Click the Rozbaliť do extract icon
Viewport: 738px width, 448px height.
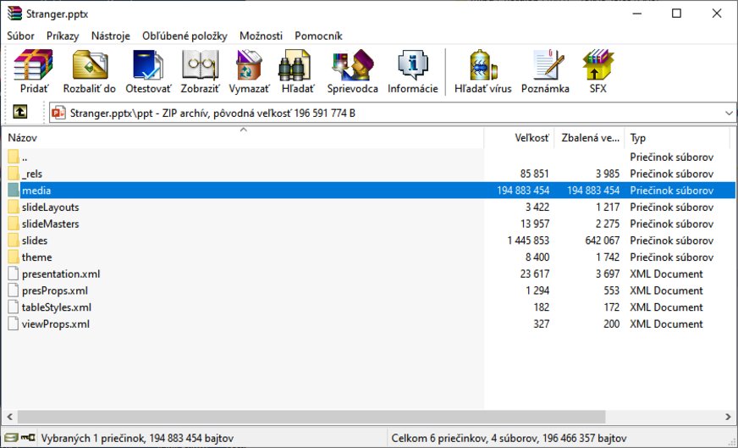coord(89,71)
